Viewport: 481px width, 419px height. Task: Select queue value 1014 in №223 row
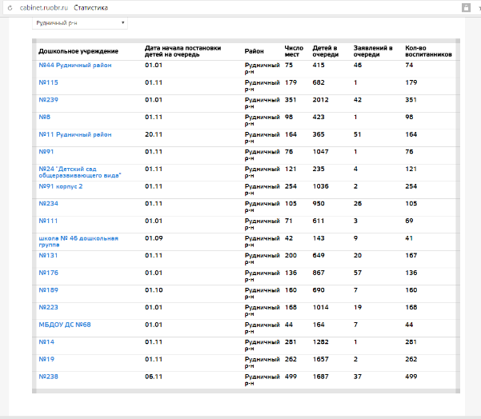321,307
